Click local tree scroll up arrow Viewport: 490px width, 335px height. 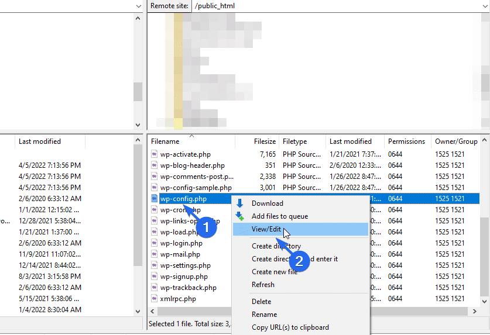pos(138,19)
